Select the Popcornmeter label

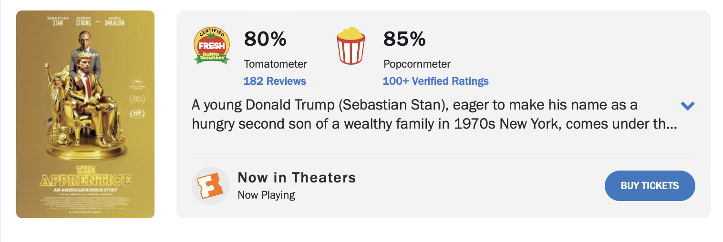pos(417,64)
